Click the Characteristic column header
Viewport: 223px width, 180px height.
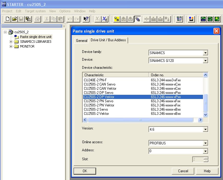(x=116, y=75)
